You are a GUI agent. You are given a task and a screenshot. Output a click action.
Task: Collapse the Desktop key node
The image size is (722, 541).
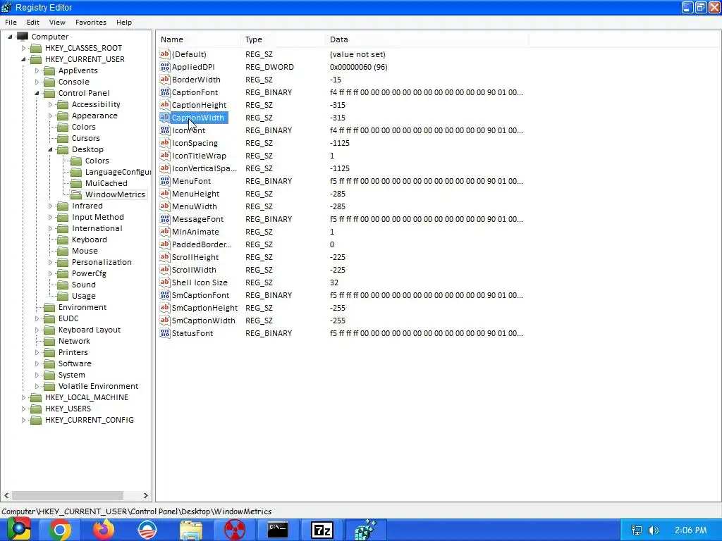(x=50, y=149)
